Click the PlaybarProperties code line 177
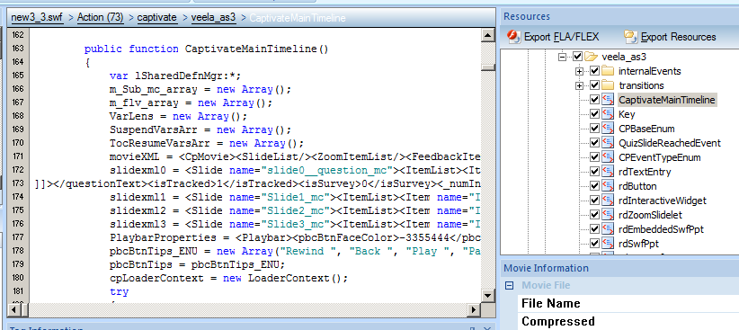The width and height of the screenshot is (739, 330). pyautogui.click(x=295, y=237)
